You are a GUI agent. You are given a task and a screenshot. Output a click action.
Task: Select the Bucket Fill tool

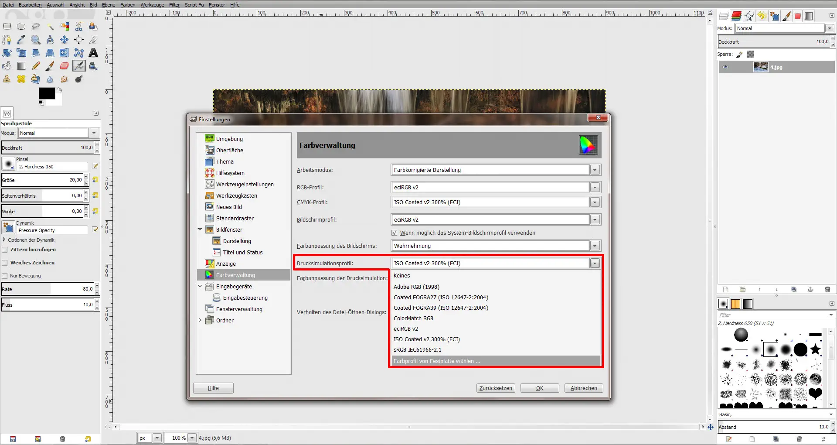pos(7,65)
